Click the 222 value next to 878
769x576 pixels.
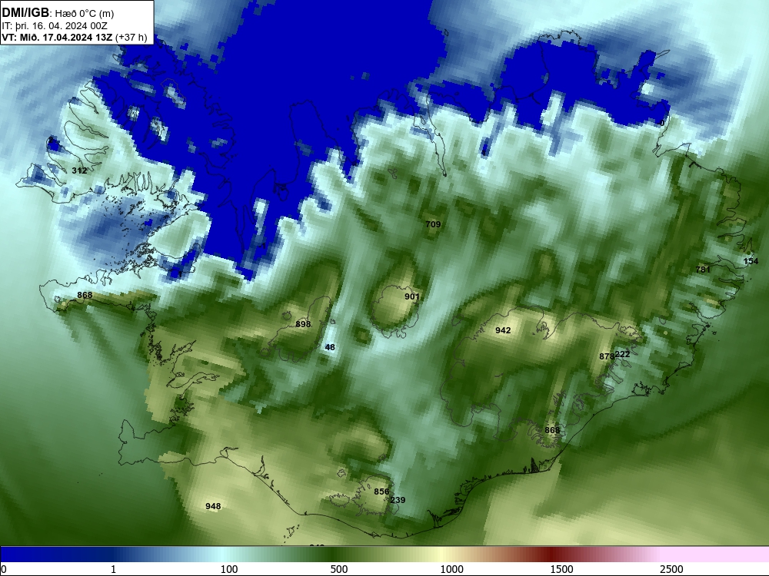point(622,354)
